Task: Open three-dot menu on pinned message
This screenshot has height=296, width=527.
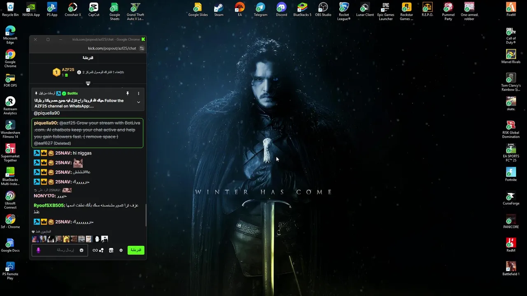Action: pyautogui.click(x=138, y=93)
